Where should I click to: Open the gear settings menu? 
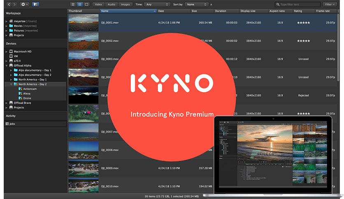click(x=24, y=5)
